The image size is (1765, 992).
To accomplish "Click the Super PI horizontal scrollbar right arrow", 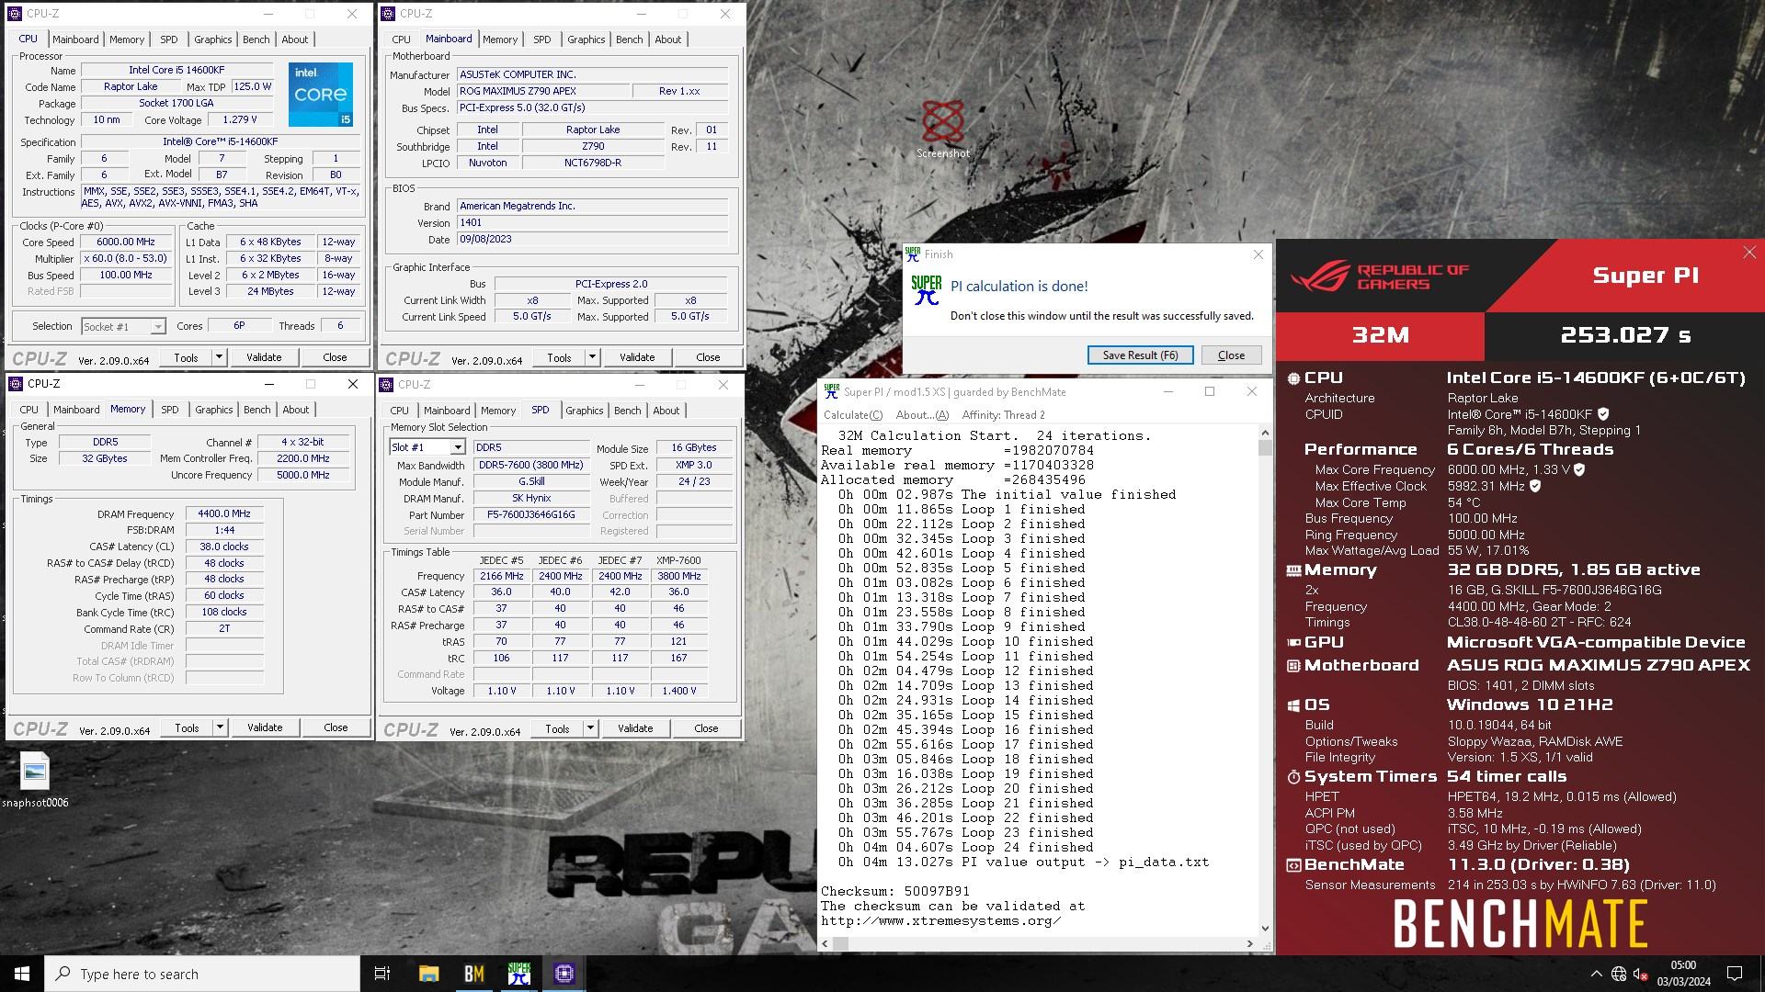I will [x=1249, y=943].
